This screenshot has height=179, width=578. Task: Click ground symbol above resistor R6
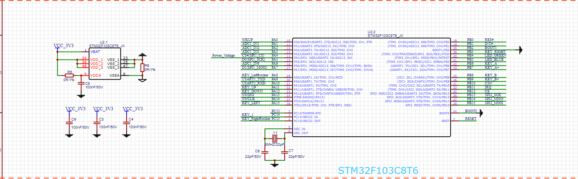tap(142, 56)
